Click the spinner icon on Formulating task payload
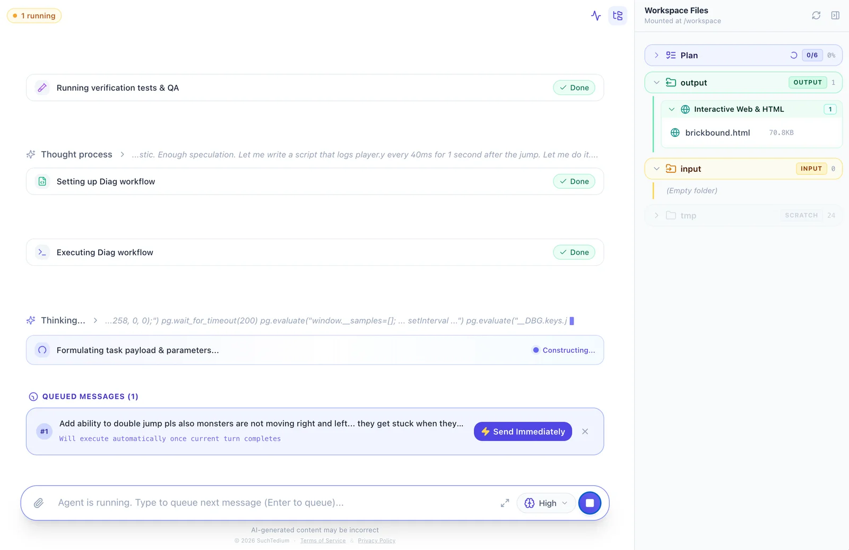 click(42, 350)
